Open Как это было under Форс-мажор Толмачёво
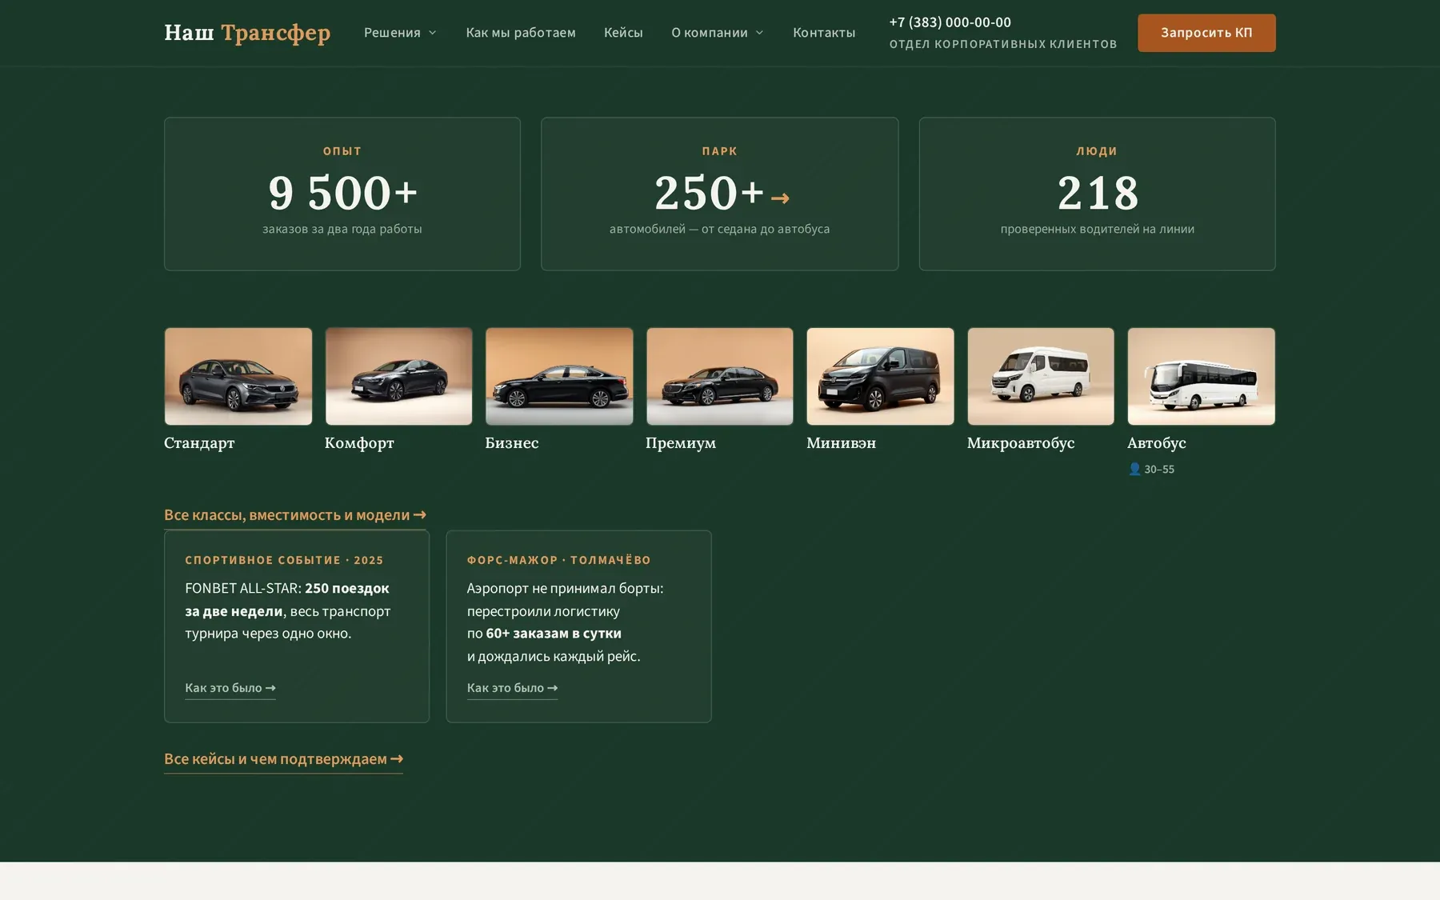 click(512, 688)
